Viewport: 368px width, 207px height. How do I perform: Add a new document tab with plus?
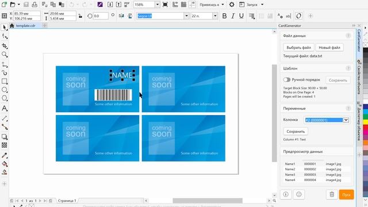(x=44, y=25)
